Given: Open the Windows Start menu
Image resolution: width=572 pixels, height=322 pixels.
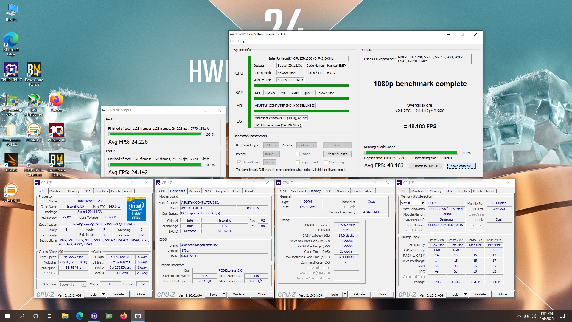Looking at the screenshot, I should (7, 316).
